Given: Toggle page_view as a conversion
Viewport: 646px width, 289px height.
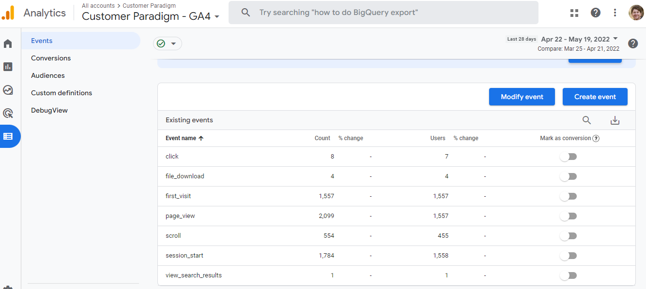Looking at the screenshot, I should (x=568, y=216).
